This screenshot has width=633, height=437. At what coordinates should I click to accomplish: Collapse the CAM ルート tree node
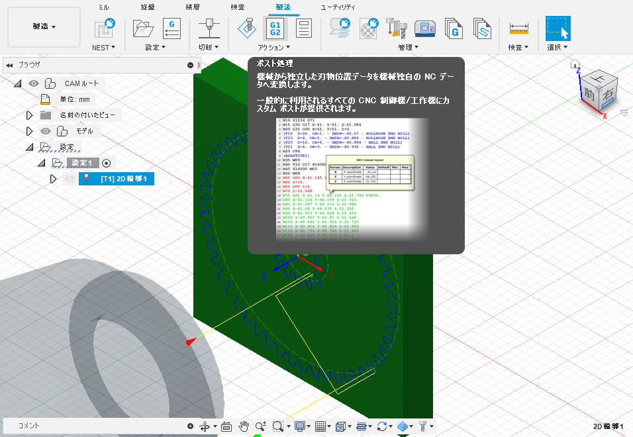[x=17, y=83]
